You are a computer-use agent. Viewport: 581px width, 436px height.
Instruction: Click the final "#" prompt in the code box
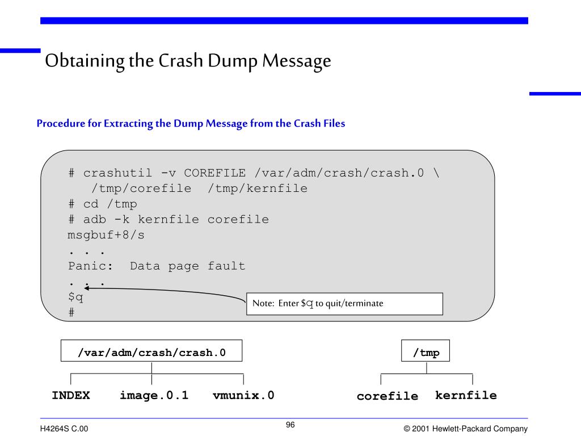click(x=71, y=312)
